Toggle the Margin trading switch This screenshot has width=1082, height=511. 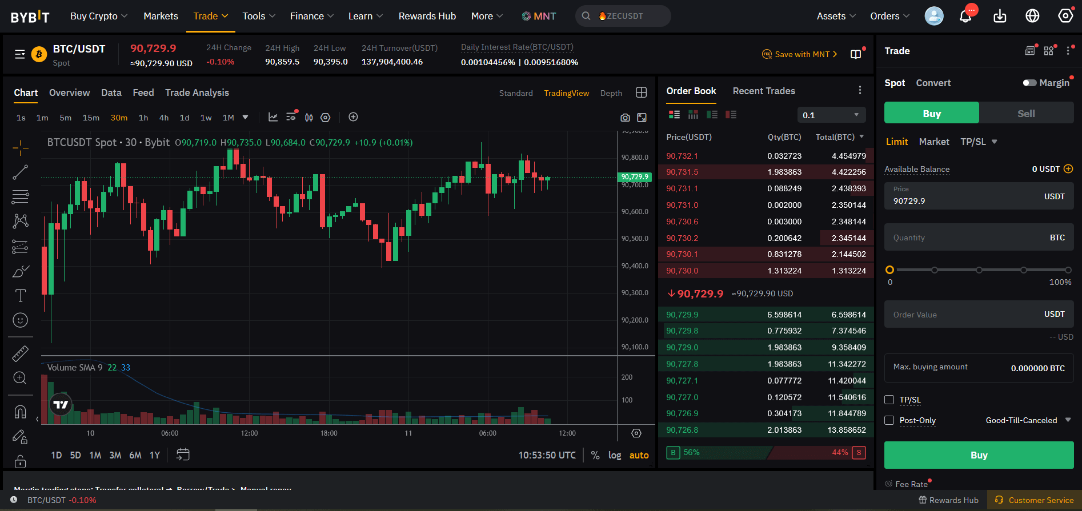coord(1029,83)
